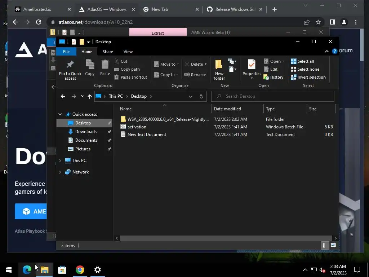
Task: Expand the Network tree node
Action: point(60,172)
